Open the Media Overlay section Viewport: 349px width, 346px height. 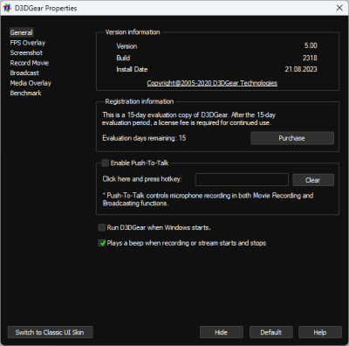pyautogui.click(x=31, y=83)
